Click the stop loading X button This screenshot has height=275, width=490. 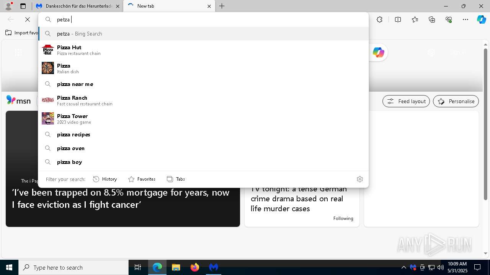point(28,19)
